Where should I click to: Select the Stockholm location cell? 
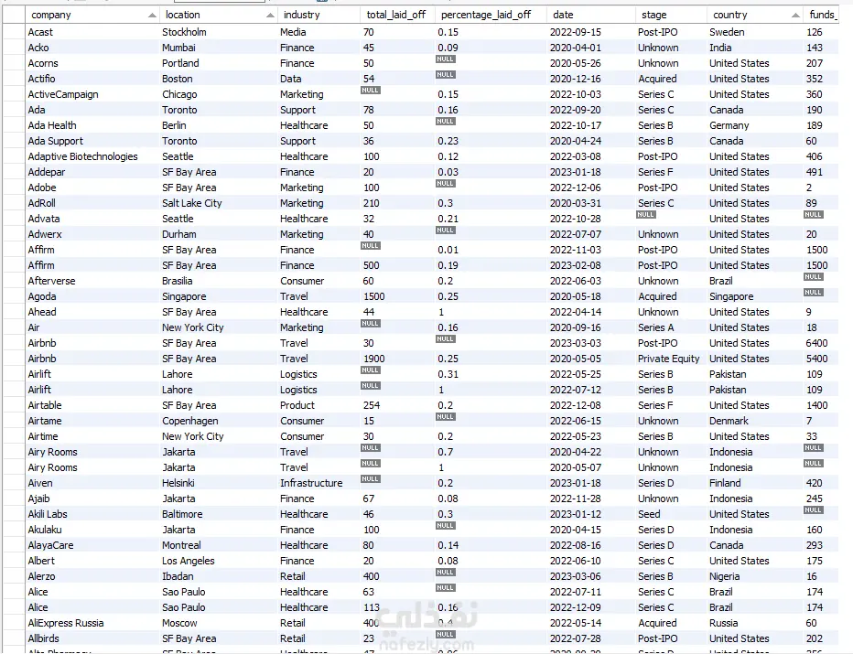coord(218,32)
